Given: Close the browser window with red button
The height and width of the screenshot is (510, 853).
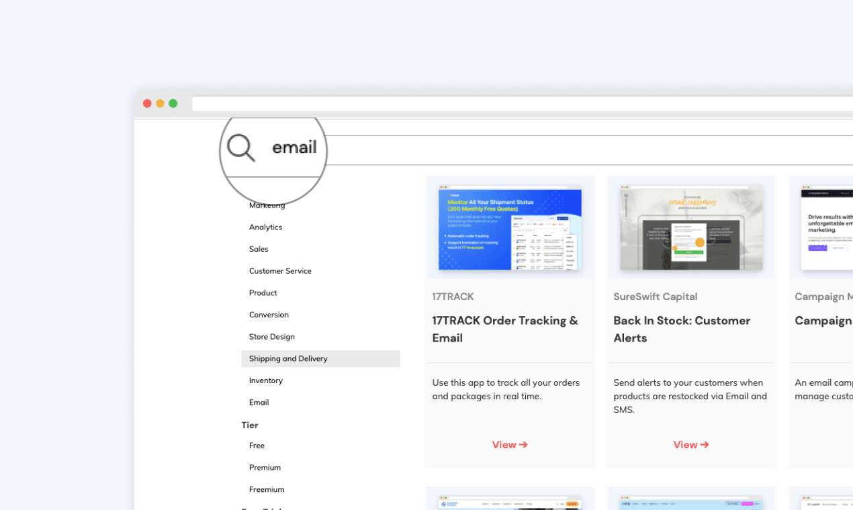Looking at the screenshot, I should [147, 103].
